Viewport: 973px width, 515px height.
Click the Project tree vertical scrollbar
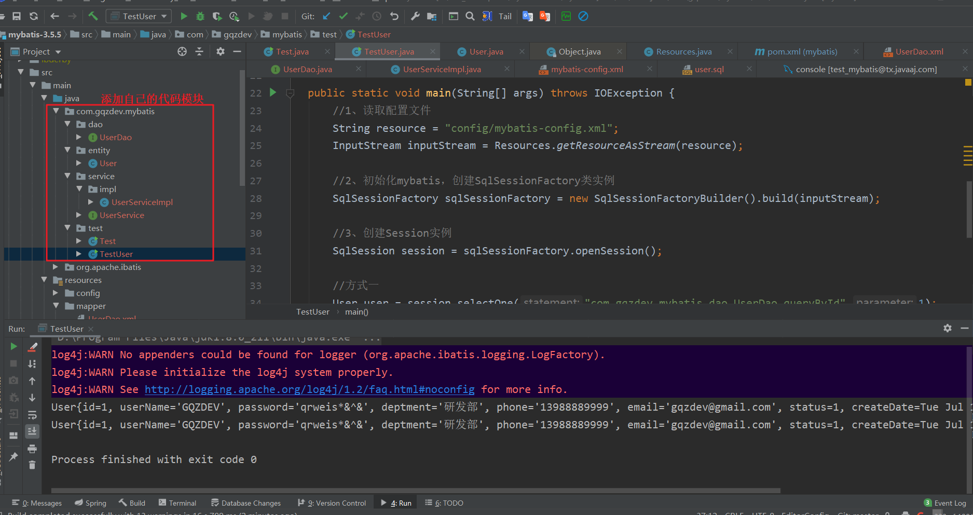tap(242, 128)
